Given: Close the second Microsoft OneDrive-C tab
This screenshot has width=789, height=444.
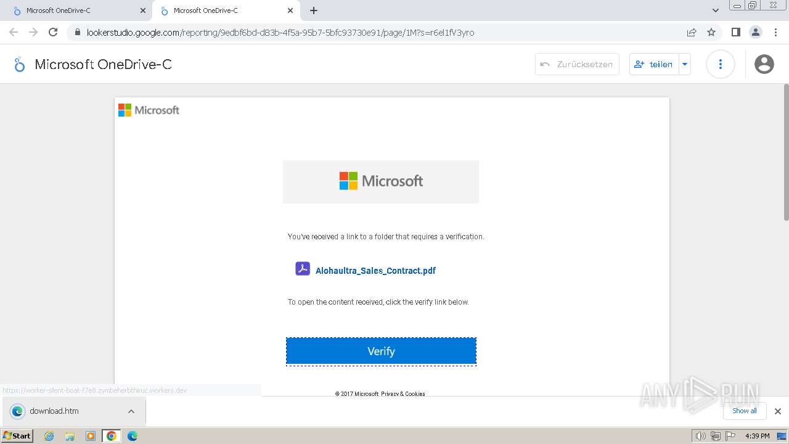Looking at the screenshot, I should 290,10.
